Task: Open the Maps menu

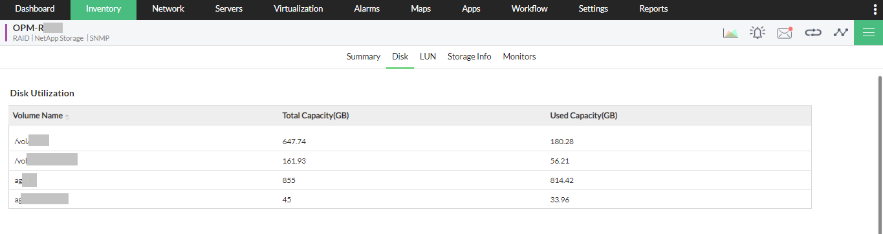Action: point(421,9)
